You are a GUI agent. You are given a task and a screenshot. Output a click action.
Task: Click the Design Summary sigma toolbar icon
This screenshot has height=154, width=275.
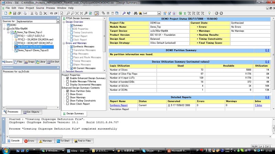pyautogui.click(x=185, y=13)
